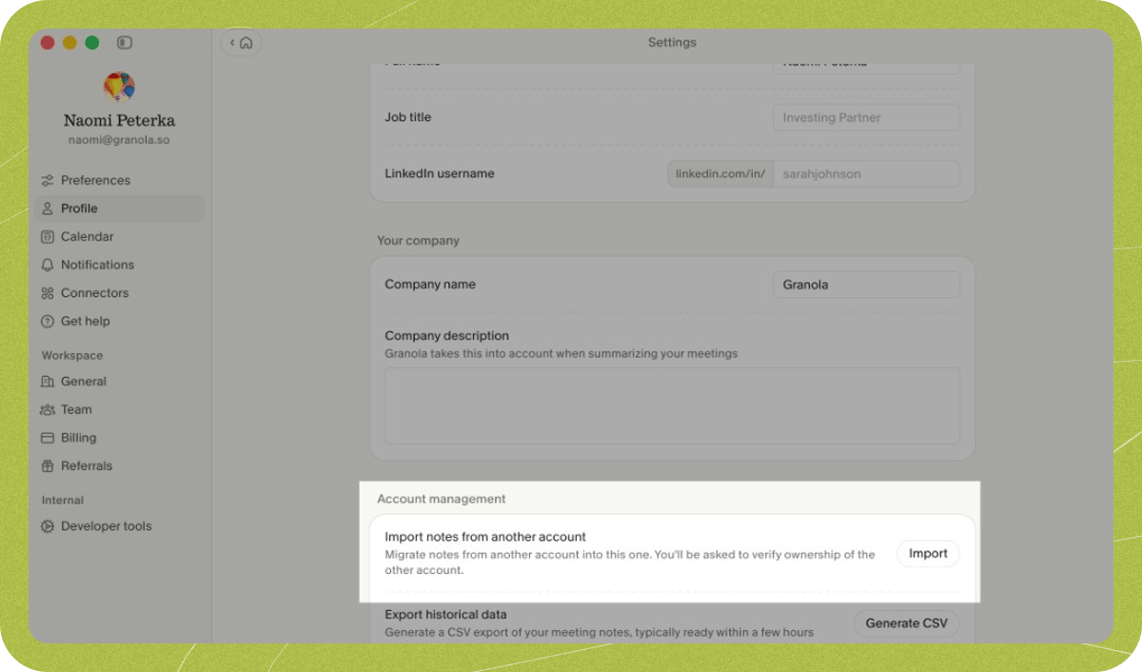Click the Job title input field
The image size is (1142, 672).
click(866, 118)
